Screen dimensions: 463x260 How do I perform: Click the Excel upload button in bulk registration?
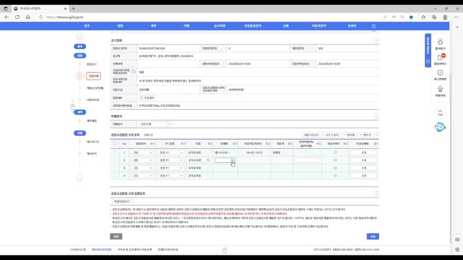pos(123,201)
